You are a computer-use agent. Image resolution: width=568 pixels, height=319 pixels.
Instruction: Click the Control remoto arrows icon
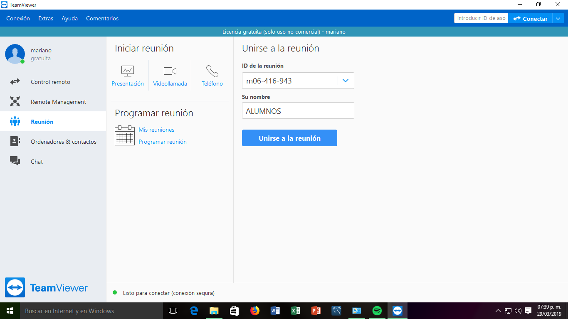pos(15,82)
